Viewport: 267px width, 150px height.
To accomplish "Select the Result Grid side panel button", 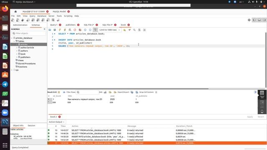I will (262, 95).
